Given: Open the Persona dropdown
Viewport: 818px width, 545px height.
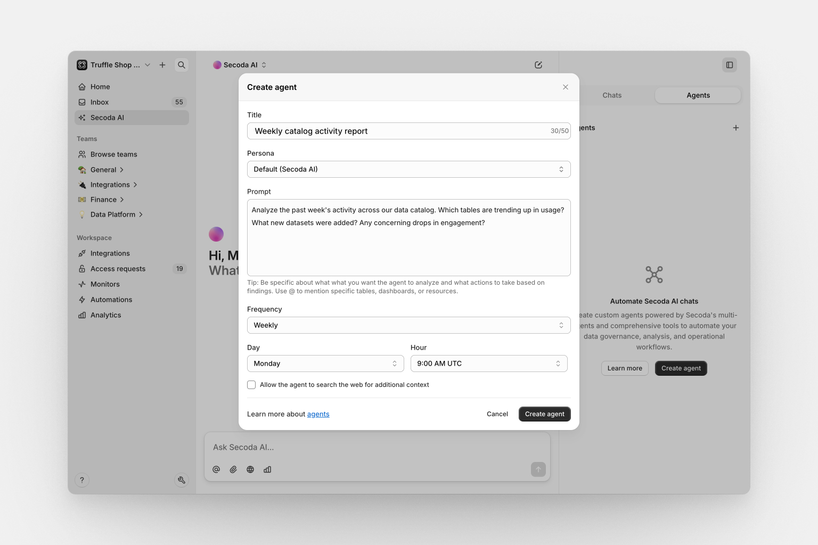Looking at the screenshot, I should 408,169.
